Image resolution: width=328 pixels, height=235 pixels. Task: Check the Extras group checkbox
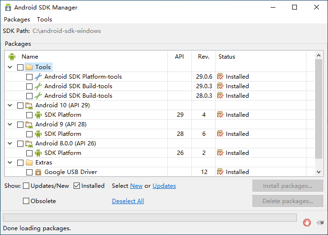pyautogui.click(x=20, y=163)
